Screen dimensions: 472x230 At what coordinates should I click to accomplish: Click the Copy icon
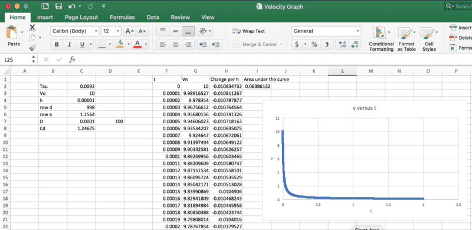point(32,38)
